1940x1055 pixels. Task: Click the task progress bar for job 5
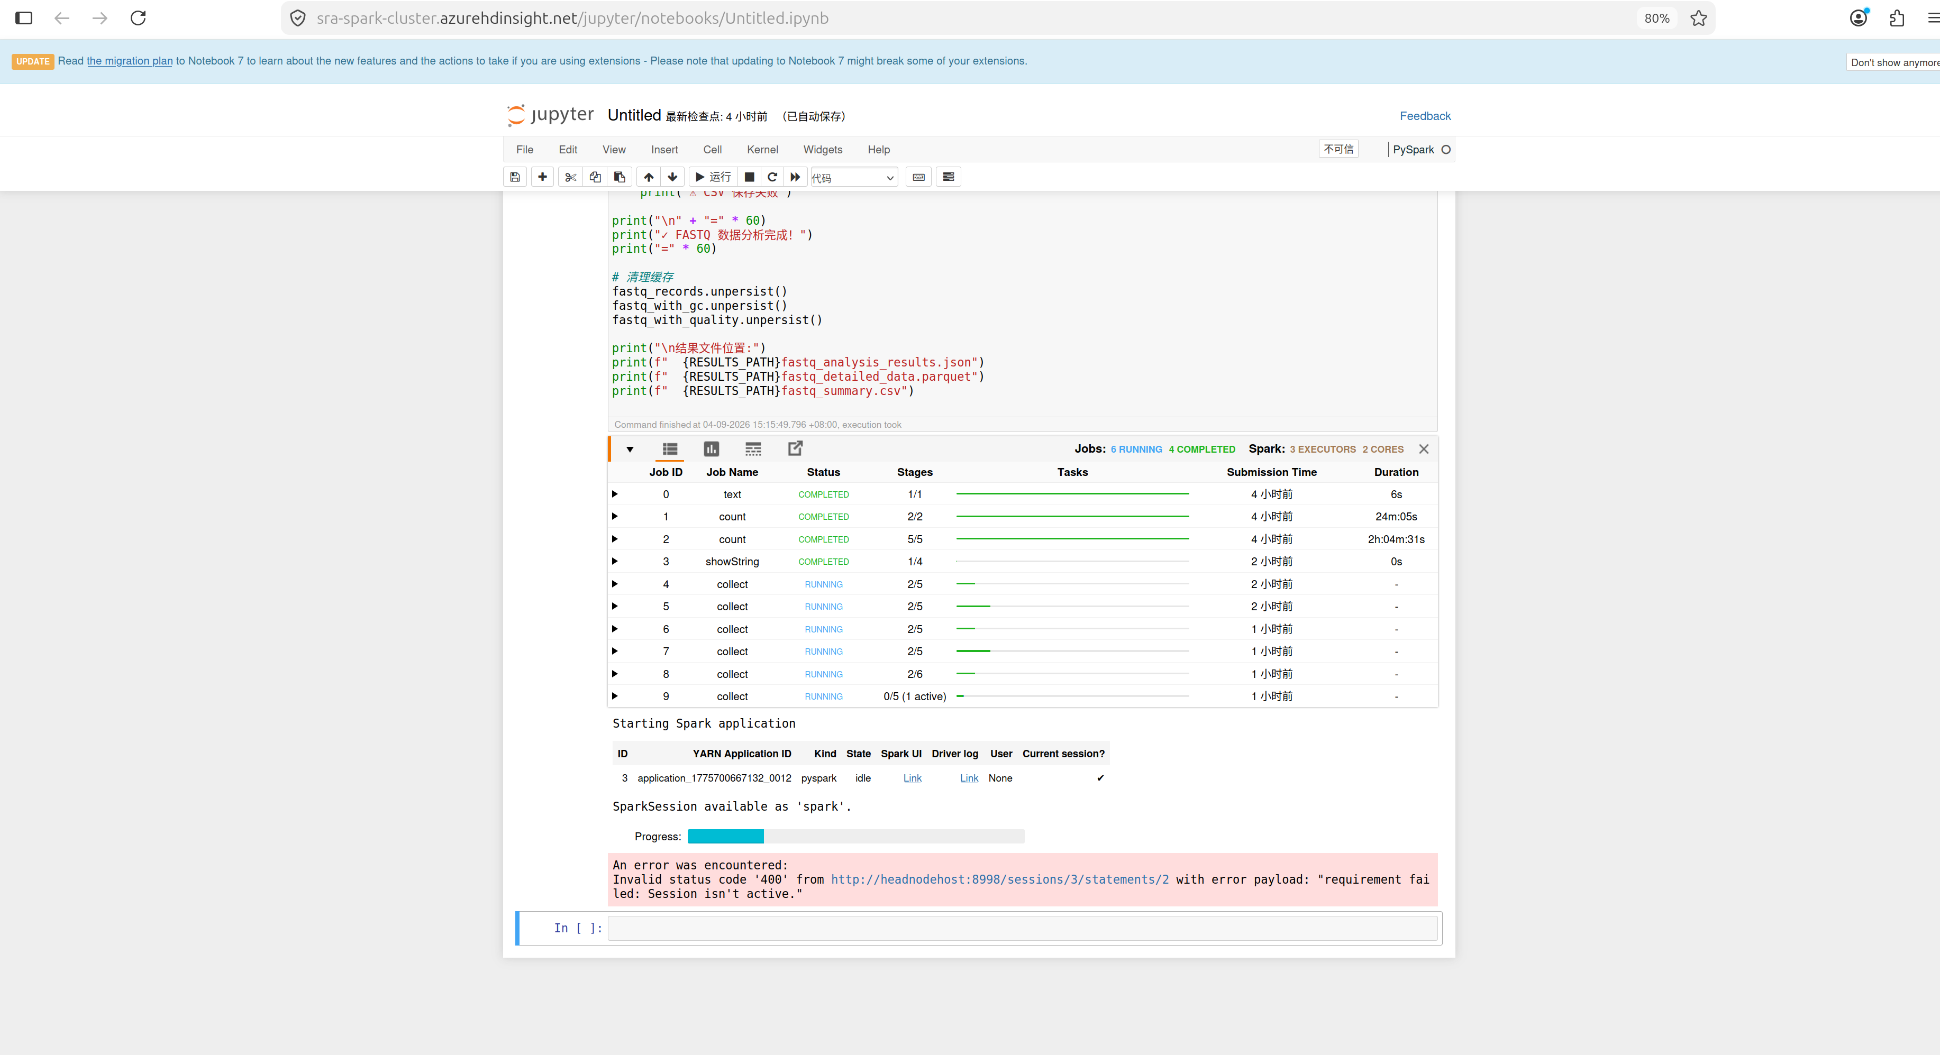pos(1072,606)
